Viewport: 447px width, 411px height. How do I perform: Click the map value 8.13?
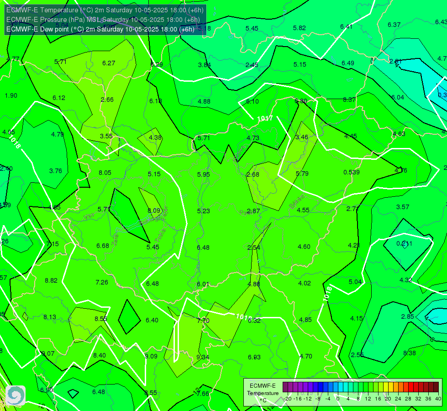click(50, 317)
